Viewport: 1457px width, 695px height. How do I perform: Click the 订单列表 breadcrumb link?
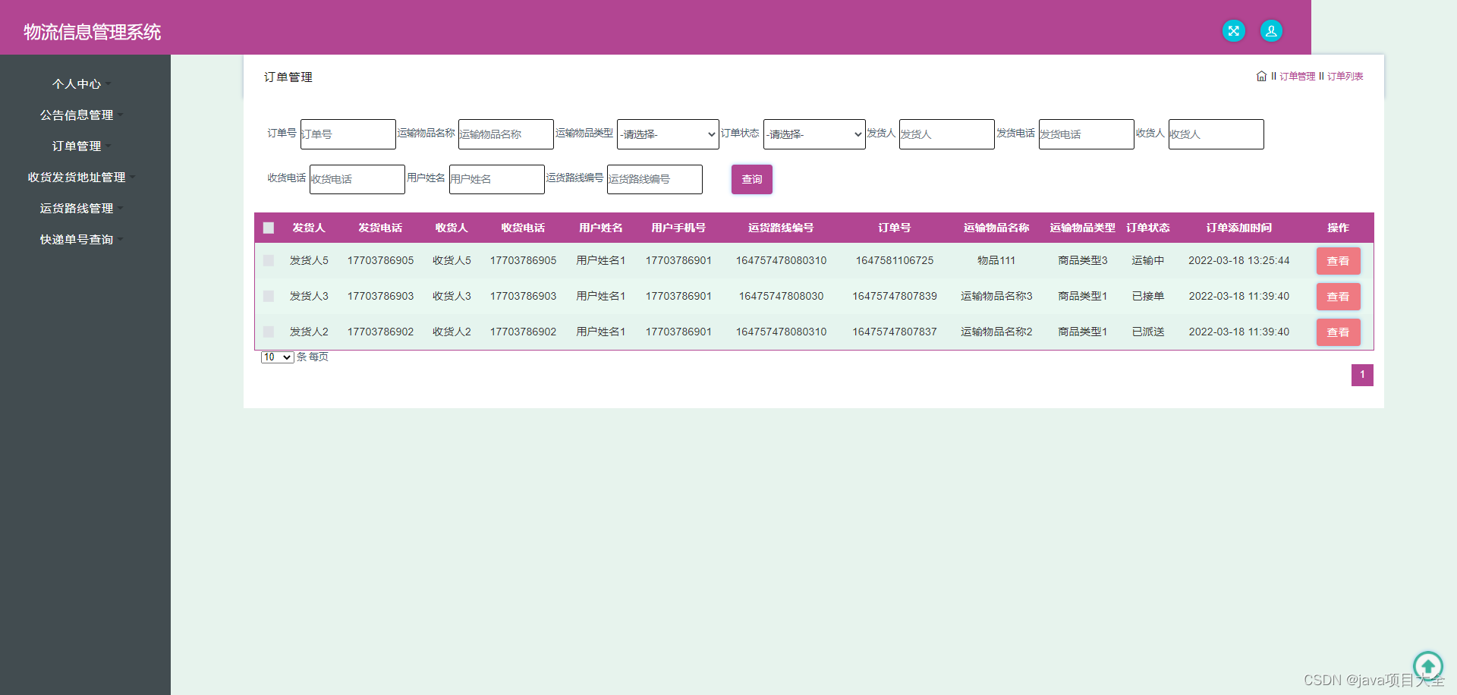click(1345, 77)
